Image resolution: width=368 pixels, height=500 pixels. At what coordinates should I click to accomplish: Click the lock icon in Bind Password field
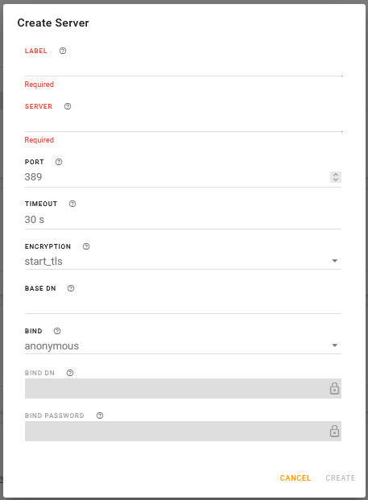point(334,431)
